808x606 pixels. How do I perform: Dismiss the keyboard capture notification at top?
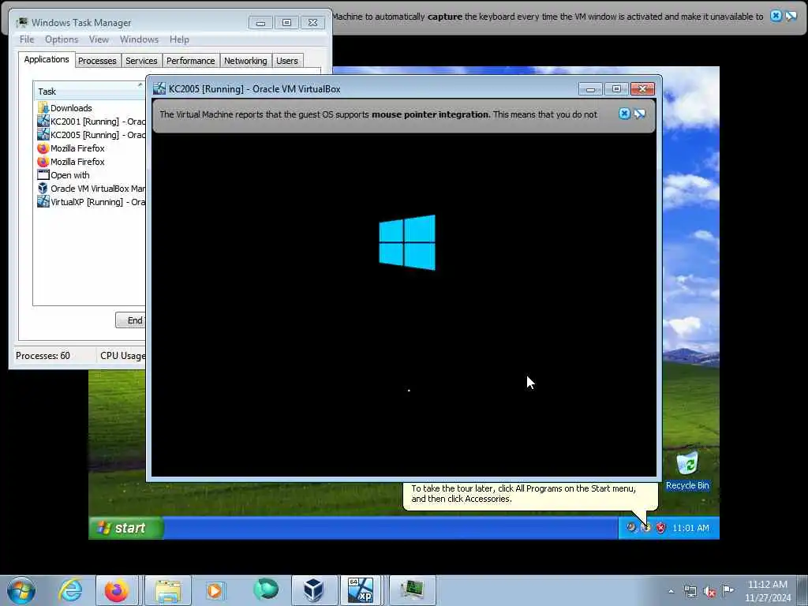776,16
